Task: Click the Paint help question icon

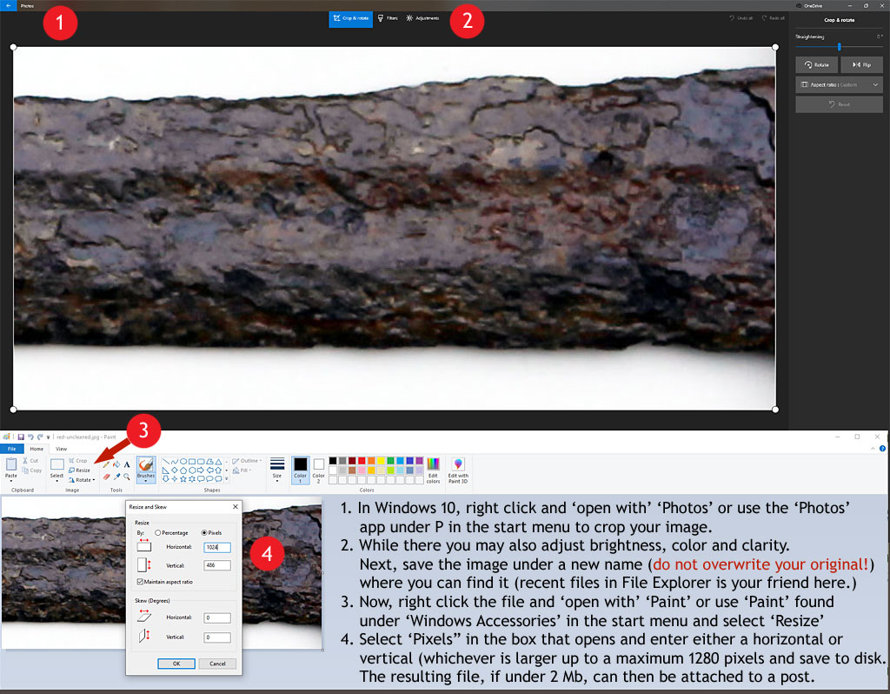Action: coord(883,449)
